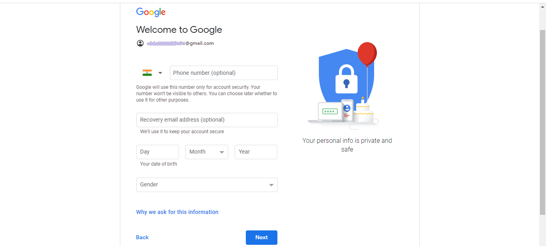Image resolution: width=546 pixels, height=246 pixels.
Task: Open the Gender dropdown
Action: [x=207, y=185]
